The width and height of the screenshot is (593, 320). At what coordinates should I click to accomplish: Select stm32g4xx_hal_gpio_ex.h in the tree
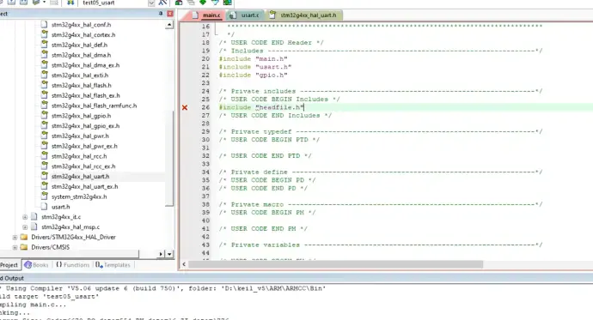(85, 126)
